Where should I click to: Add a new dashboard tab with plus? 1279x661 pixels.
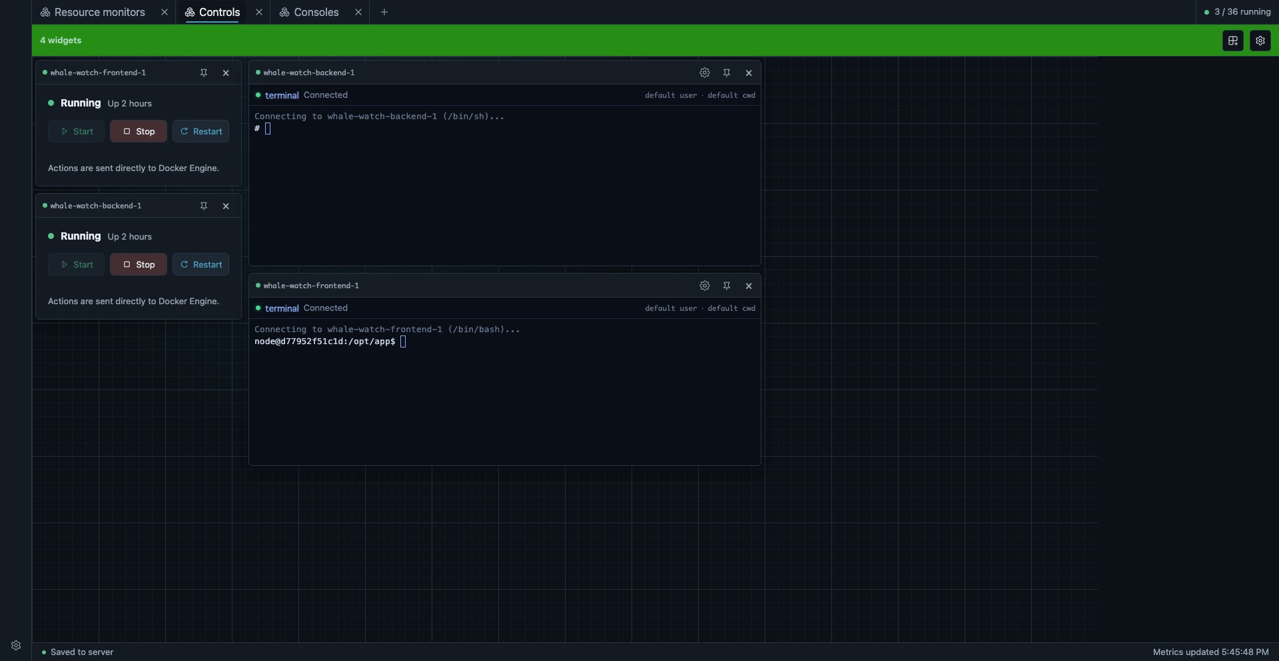[384, 12]
